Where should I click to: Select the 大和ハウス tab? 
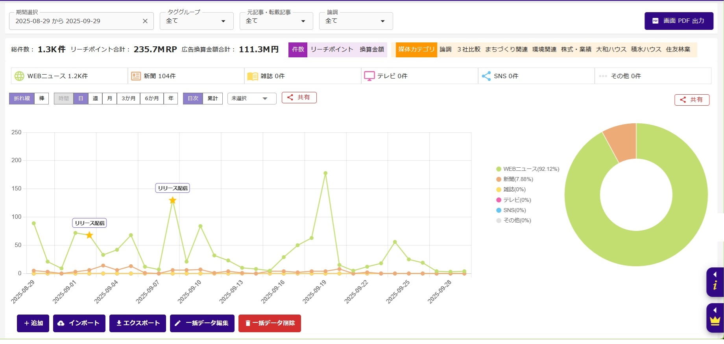(x=611, y=49)
